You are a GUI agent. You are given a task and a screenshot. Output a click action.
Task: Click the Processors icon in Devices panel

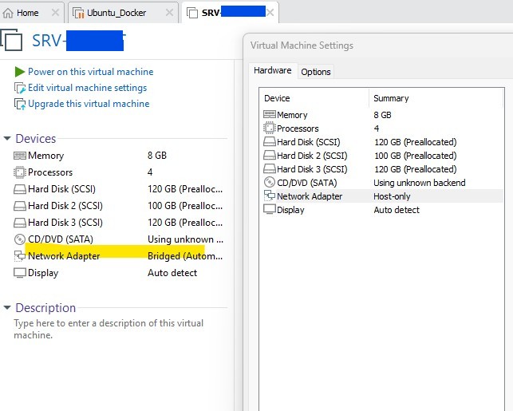[x=20, y=172]
